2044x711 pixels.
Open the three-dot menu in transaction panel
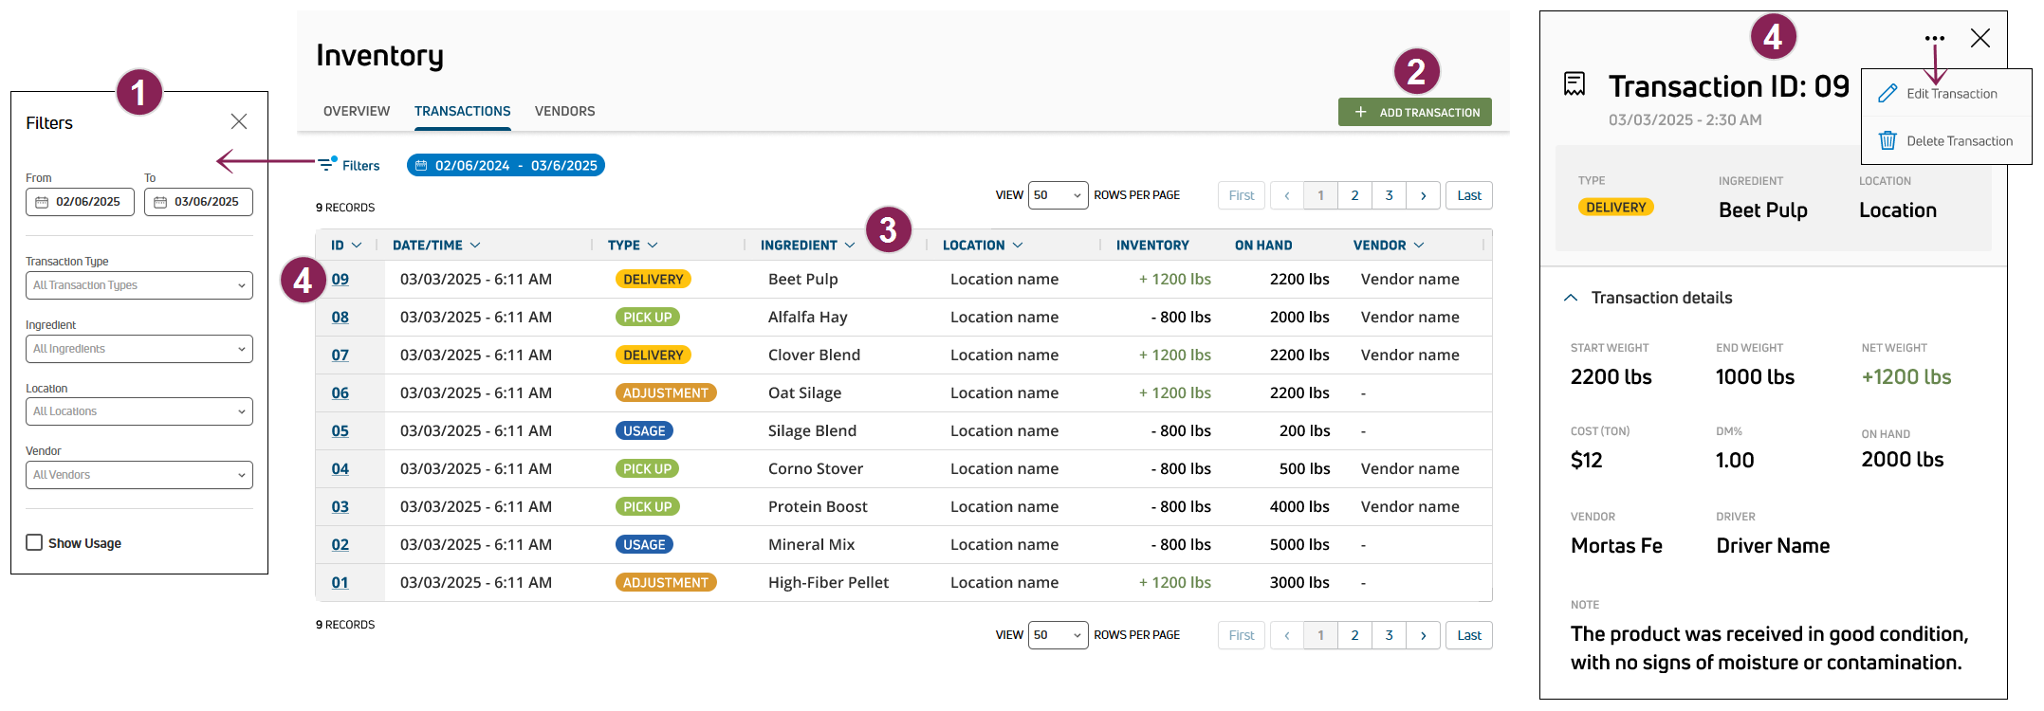pos(1934,39)
